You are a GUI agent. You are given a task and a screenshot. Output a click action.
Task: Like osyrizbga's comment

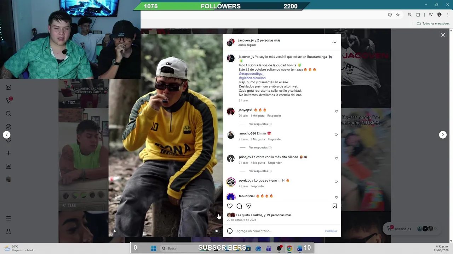[x=336, y=182]
